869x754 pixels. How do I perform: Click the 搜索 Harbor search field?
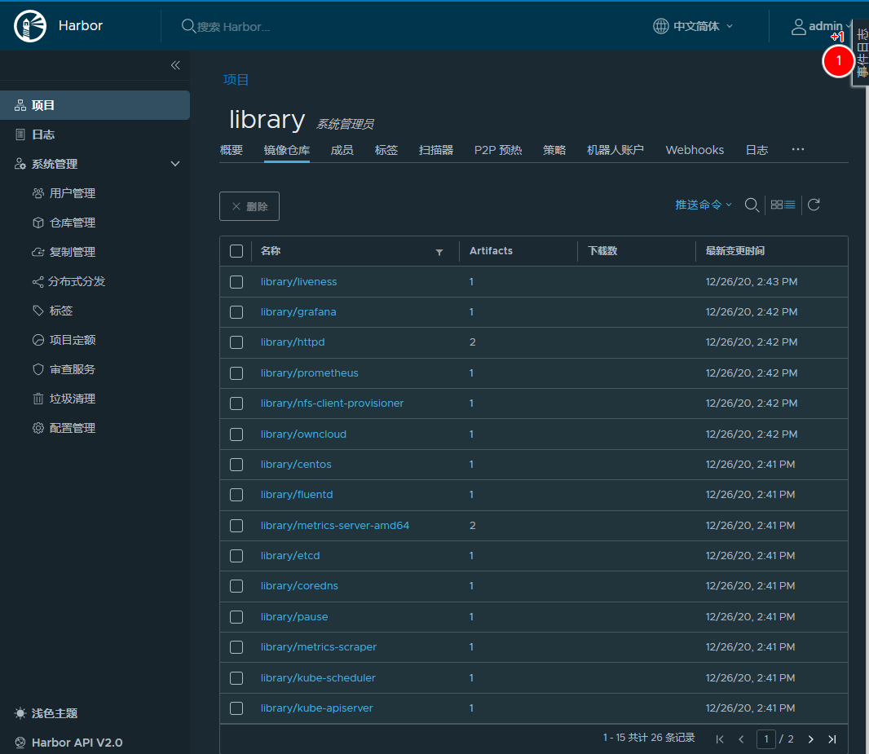point(233,27)
